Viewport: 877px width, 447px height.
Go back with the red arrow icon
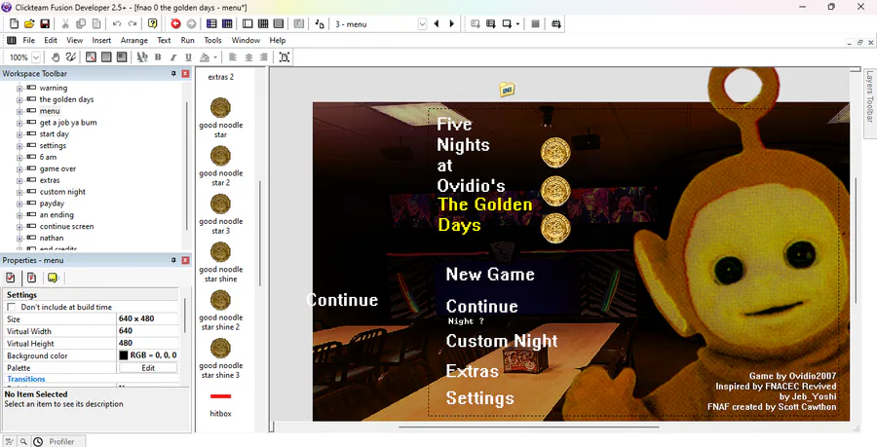pos(175,24)
